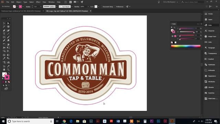Viewport: 220px width, 124px height.
Task: Select the Artboard tool
Action: pyautogui.click(x=4, y=66)
